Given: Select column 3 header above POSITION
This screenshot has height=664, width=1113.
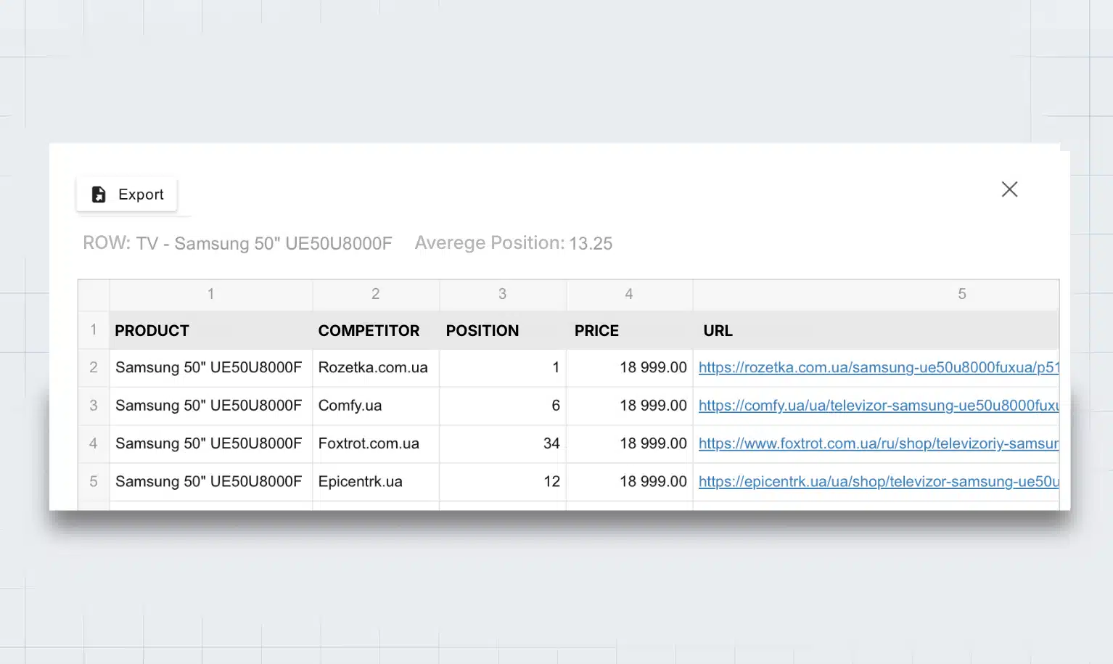Looking at the screenshot, I should (x=502, y=294).
